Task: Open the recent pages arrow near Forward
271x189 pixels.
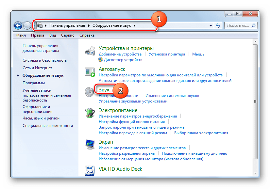Action: click(34, 25)
